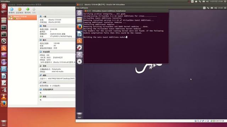Click the 'Verifying archive integrity... All good.' line
Viewport: 227px width, 127px height.
point(105,14)
